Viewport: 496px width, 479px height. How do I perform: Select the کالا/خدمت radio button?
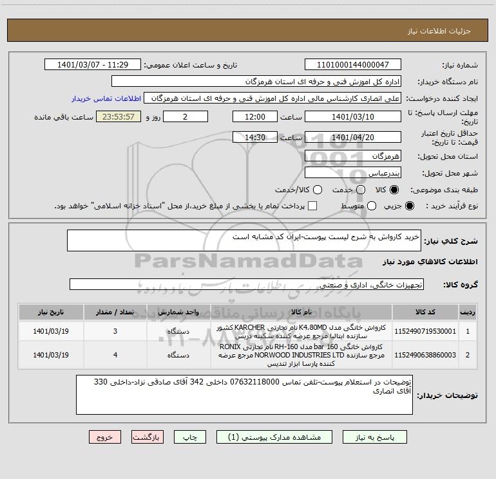[318, 190]
